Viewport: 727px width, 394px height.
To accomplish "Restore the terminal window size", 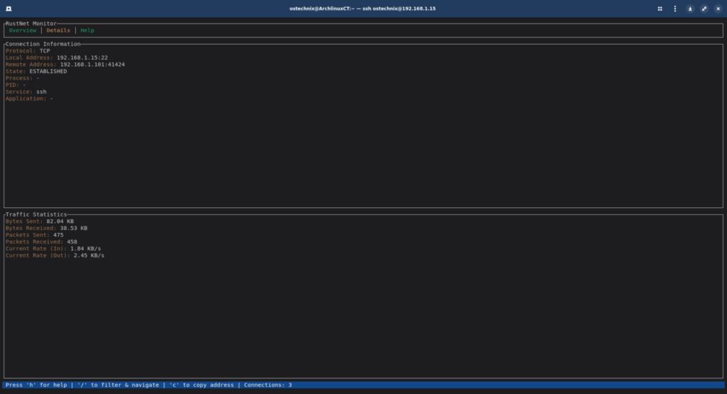I will [x=704, y=9].
